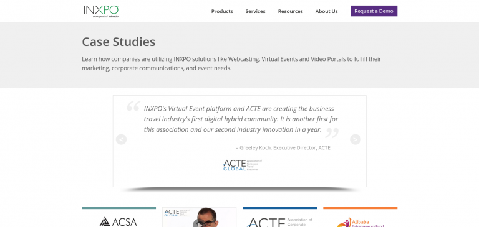Open the ACSA case study card
479x227 pixels.
[x=119, y=218]
